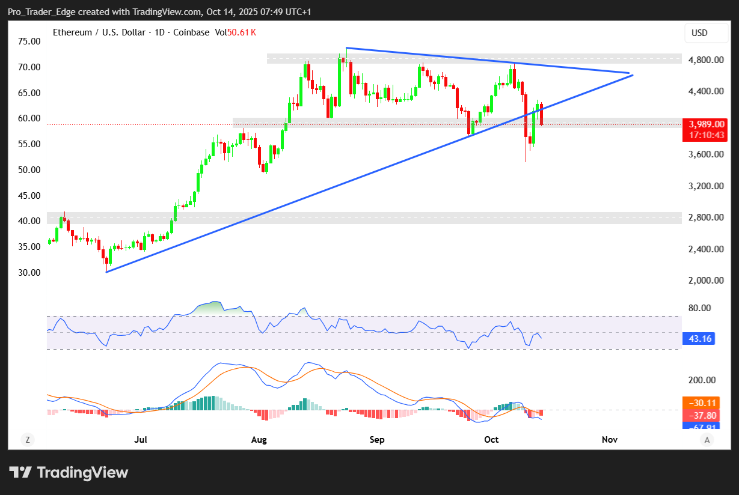739x495 pixels.
Task: Click the Sep label on the time axis
Action: click(377, 440)
